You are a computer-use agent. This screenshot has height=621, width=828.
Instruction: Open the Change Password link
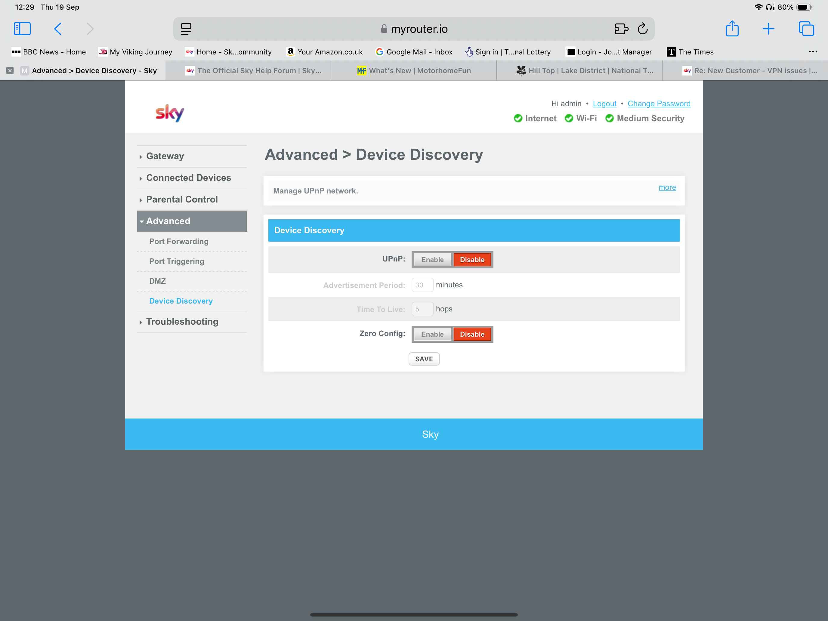click(x=659, y=103)
